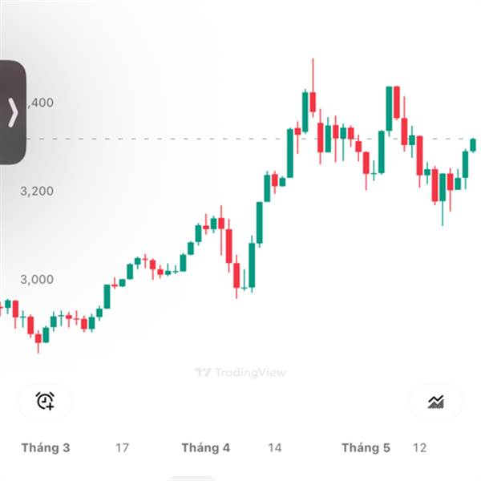Click the TradingView watermark logo
481x481 pixels.
tap(240, 373)
